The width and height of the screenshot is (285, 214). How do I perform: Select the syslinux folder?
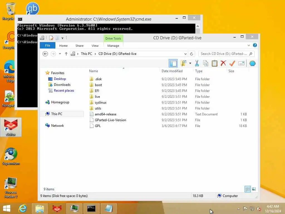pyautogui.click(x=100, y=103)
